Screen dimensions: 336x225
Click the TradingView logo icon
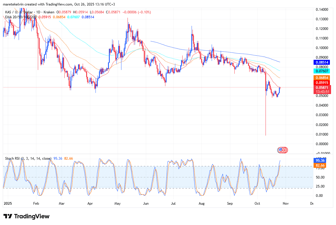[x=8, y=217]
